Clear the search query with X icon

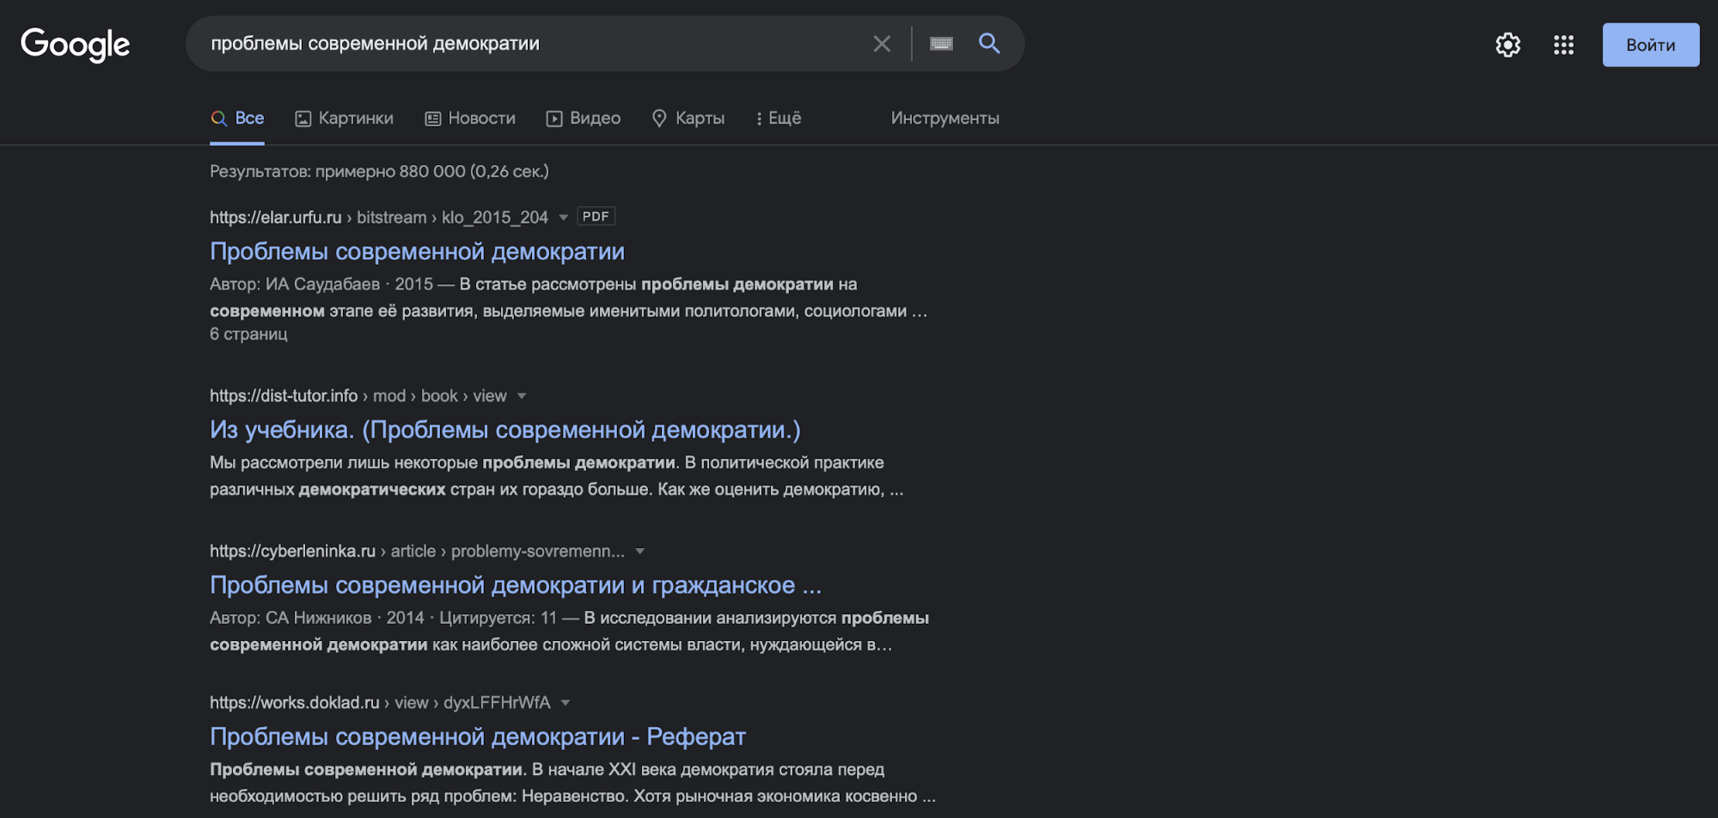(x=881, y=44)
